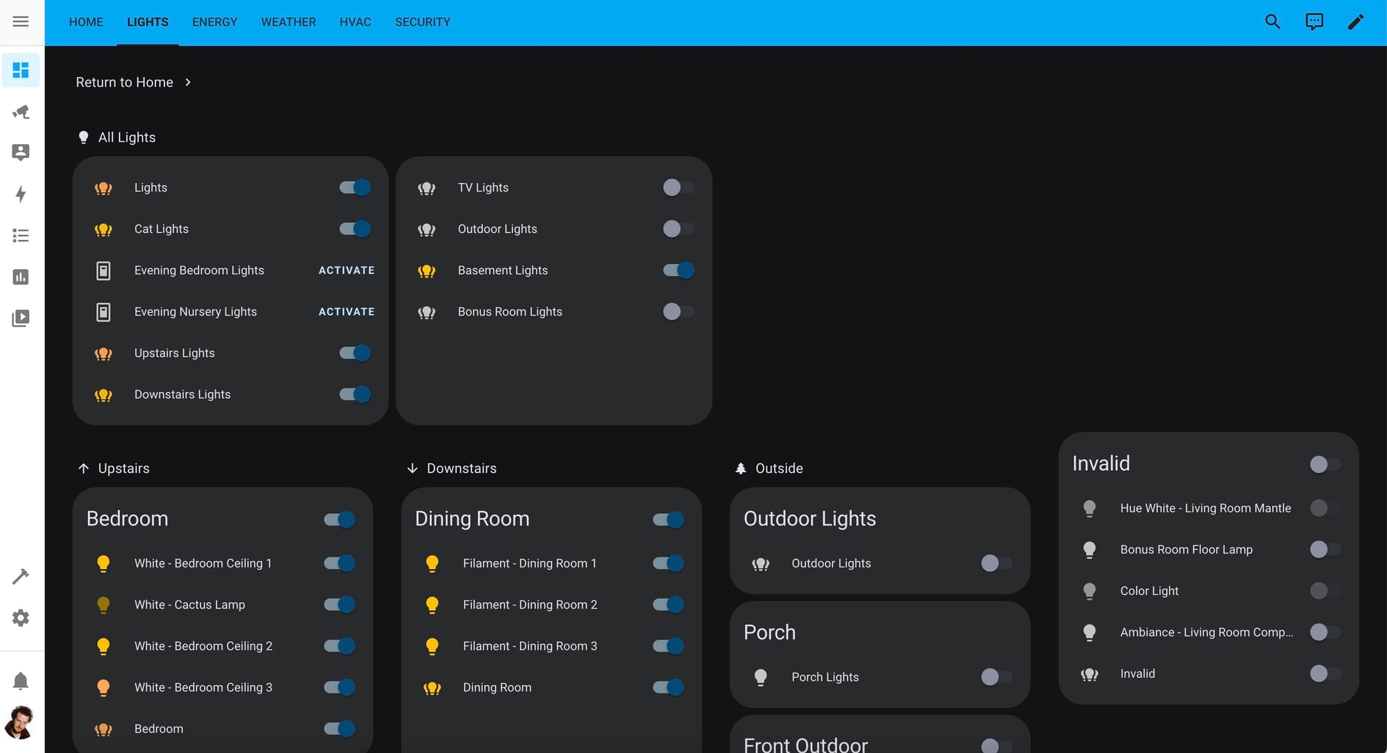
Task: Open the notifications bell in sidebar
Action: (21, 681)
